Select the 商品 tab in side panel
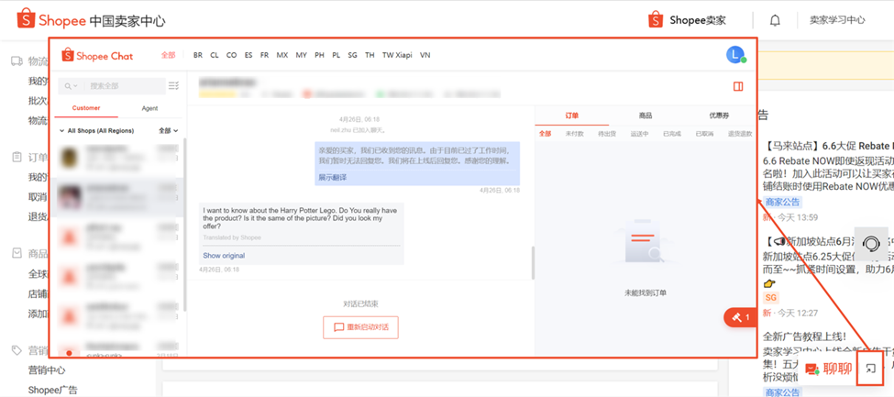894x397 pixels. 646,116
